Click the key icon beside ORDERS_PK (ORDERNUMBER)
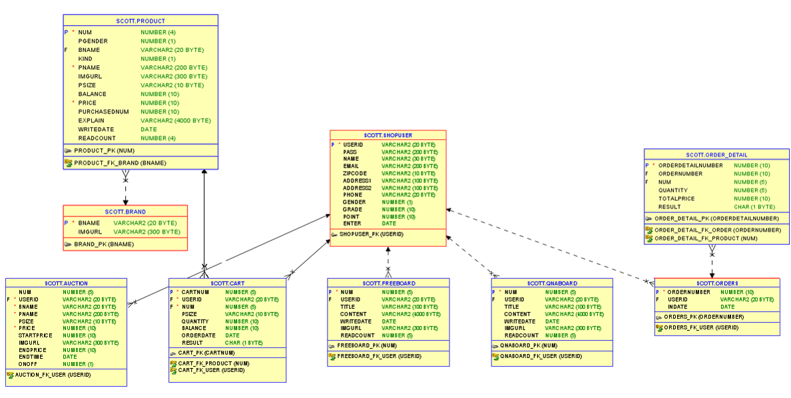 click(659, 317)
